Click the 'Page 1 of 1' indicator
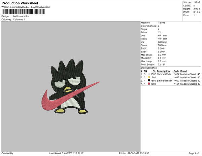This screenshot has width=202, height=156. [x=195, y=153]
